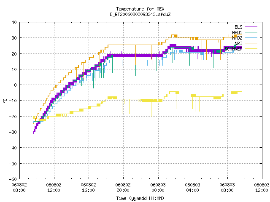Click the ELS legend label

pyautogui.click(x=238, y=27)
